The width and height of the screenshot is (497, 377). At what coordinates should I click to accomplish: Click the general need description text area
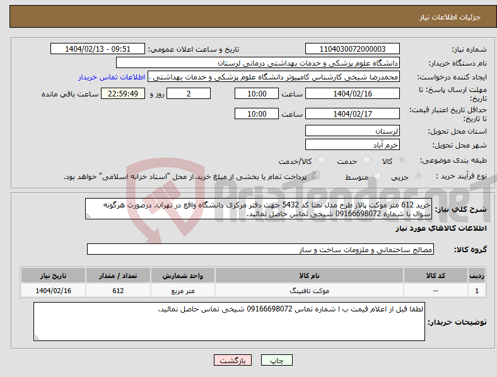(x=259, y=209)
